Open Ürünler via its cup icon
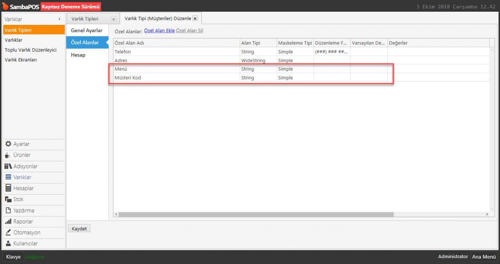 pyautogui.click(x=8, y=155)
